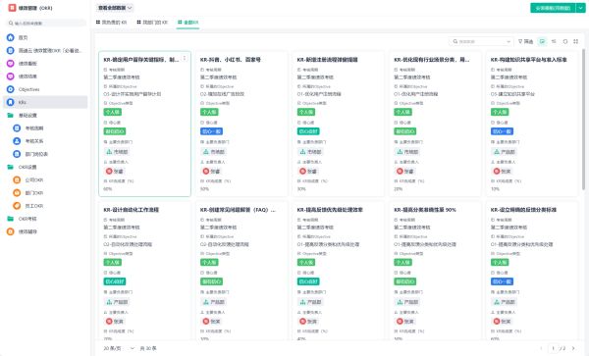The image size is (589, 356).
Task: Click the sidebar search field
Action: click(46, 24)
